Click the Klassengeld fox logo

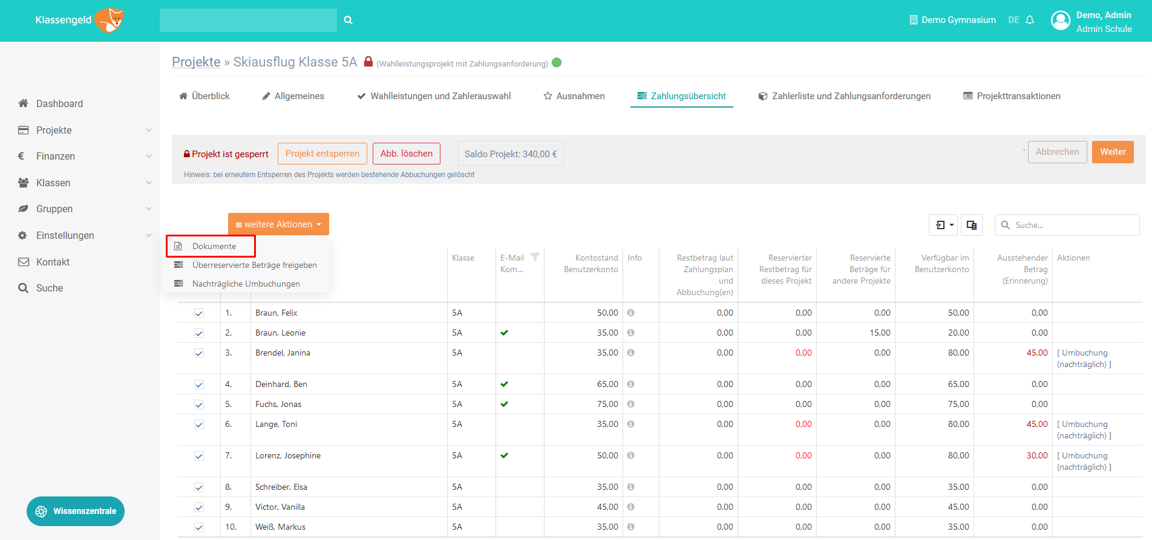(x=111, y=20)
